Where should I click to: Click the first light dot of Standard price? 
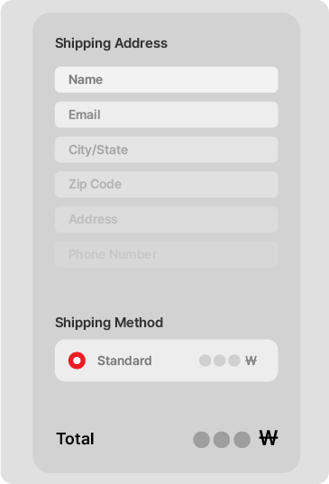[205, 361]
